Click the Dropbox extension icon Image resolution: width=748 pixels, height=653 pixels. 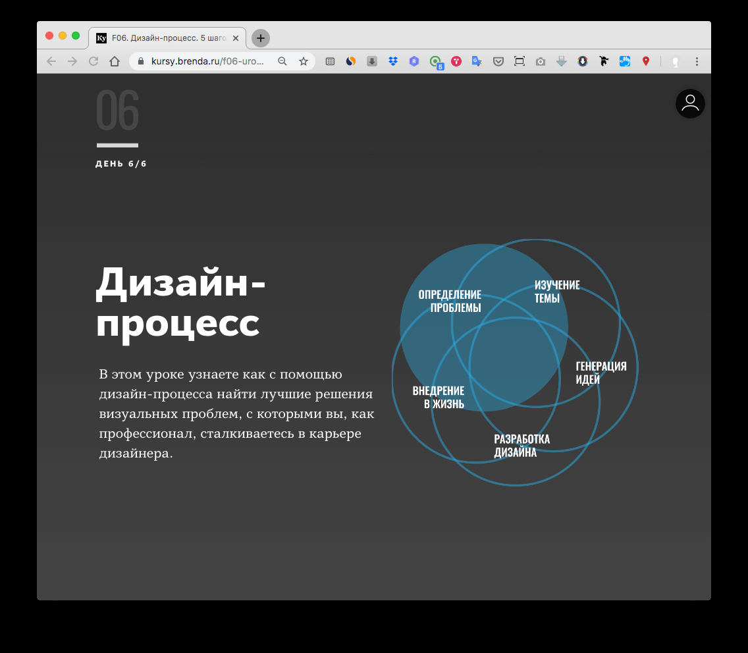[x=393, y=61]
